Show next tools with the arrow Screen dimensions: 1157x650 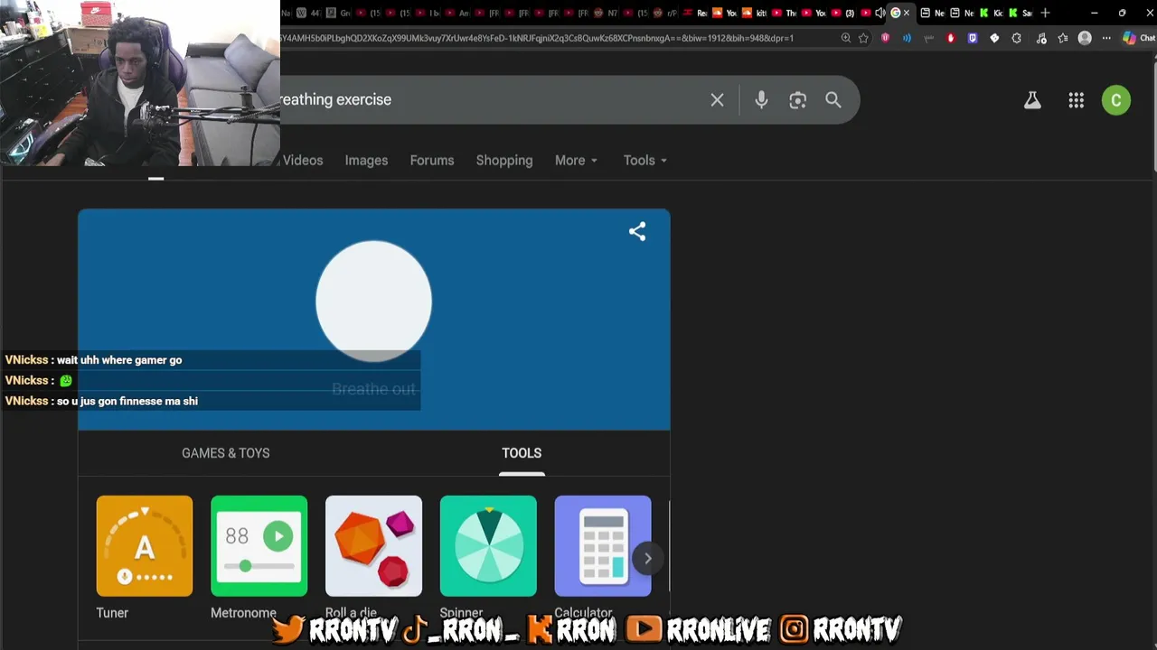647,558
